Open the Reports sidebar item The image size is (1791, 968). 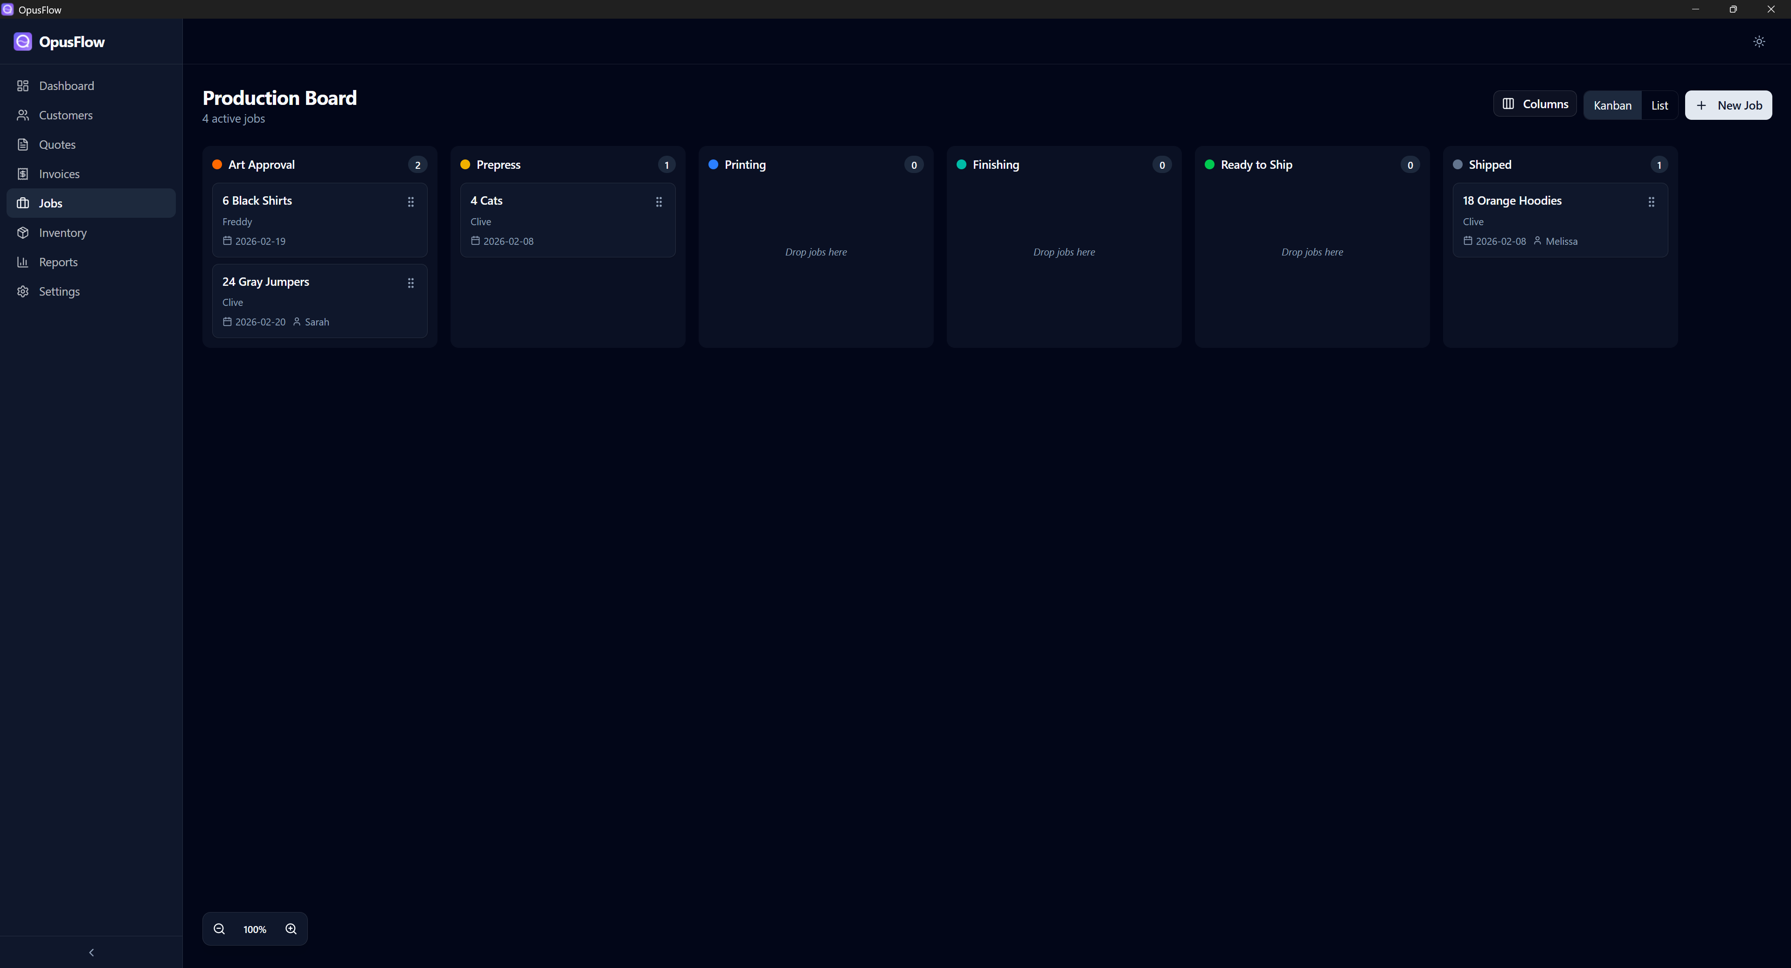tap(58, 262)
